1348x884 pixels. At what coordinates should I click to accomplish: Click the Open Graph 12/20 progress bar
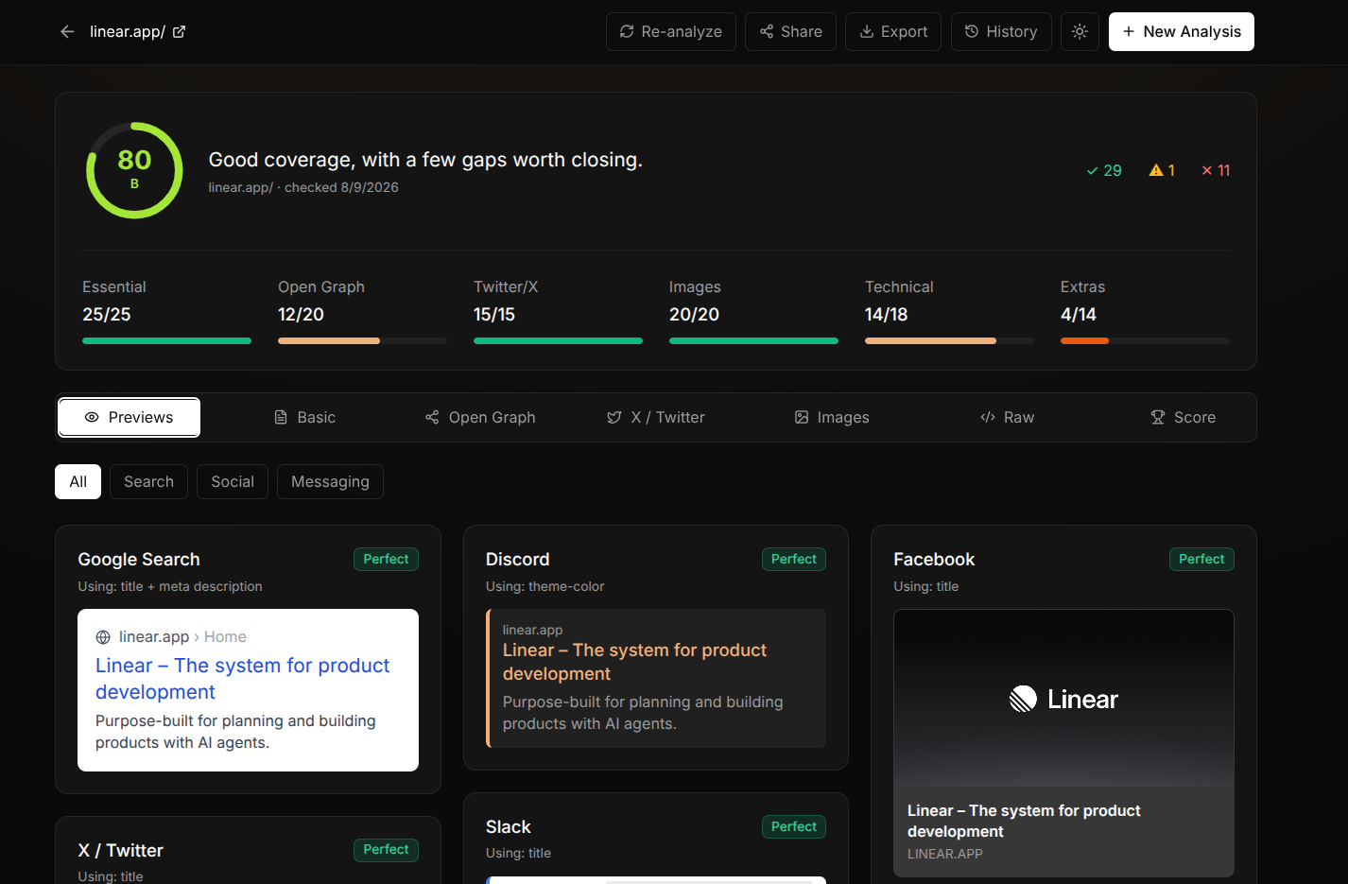click(362, 340)
